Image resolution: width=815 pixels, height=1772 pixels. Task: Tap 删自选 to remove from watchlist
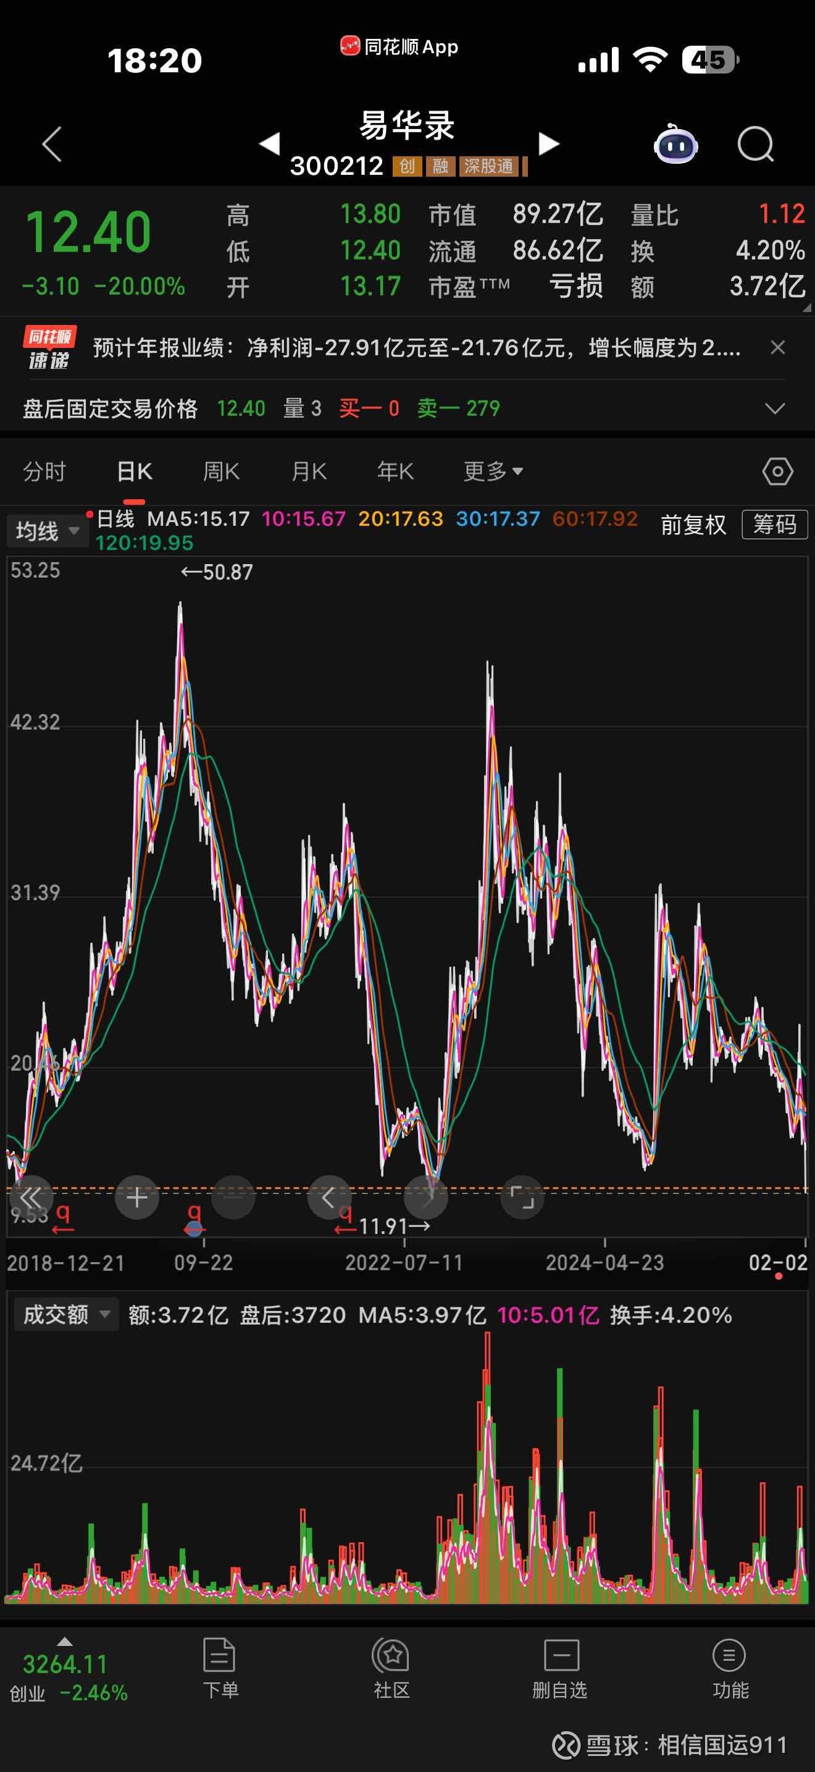(x=561, y=1670)
